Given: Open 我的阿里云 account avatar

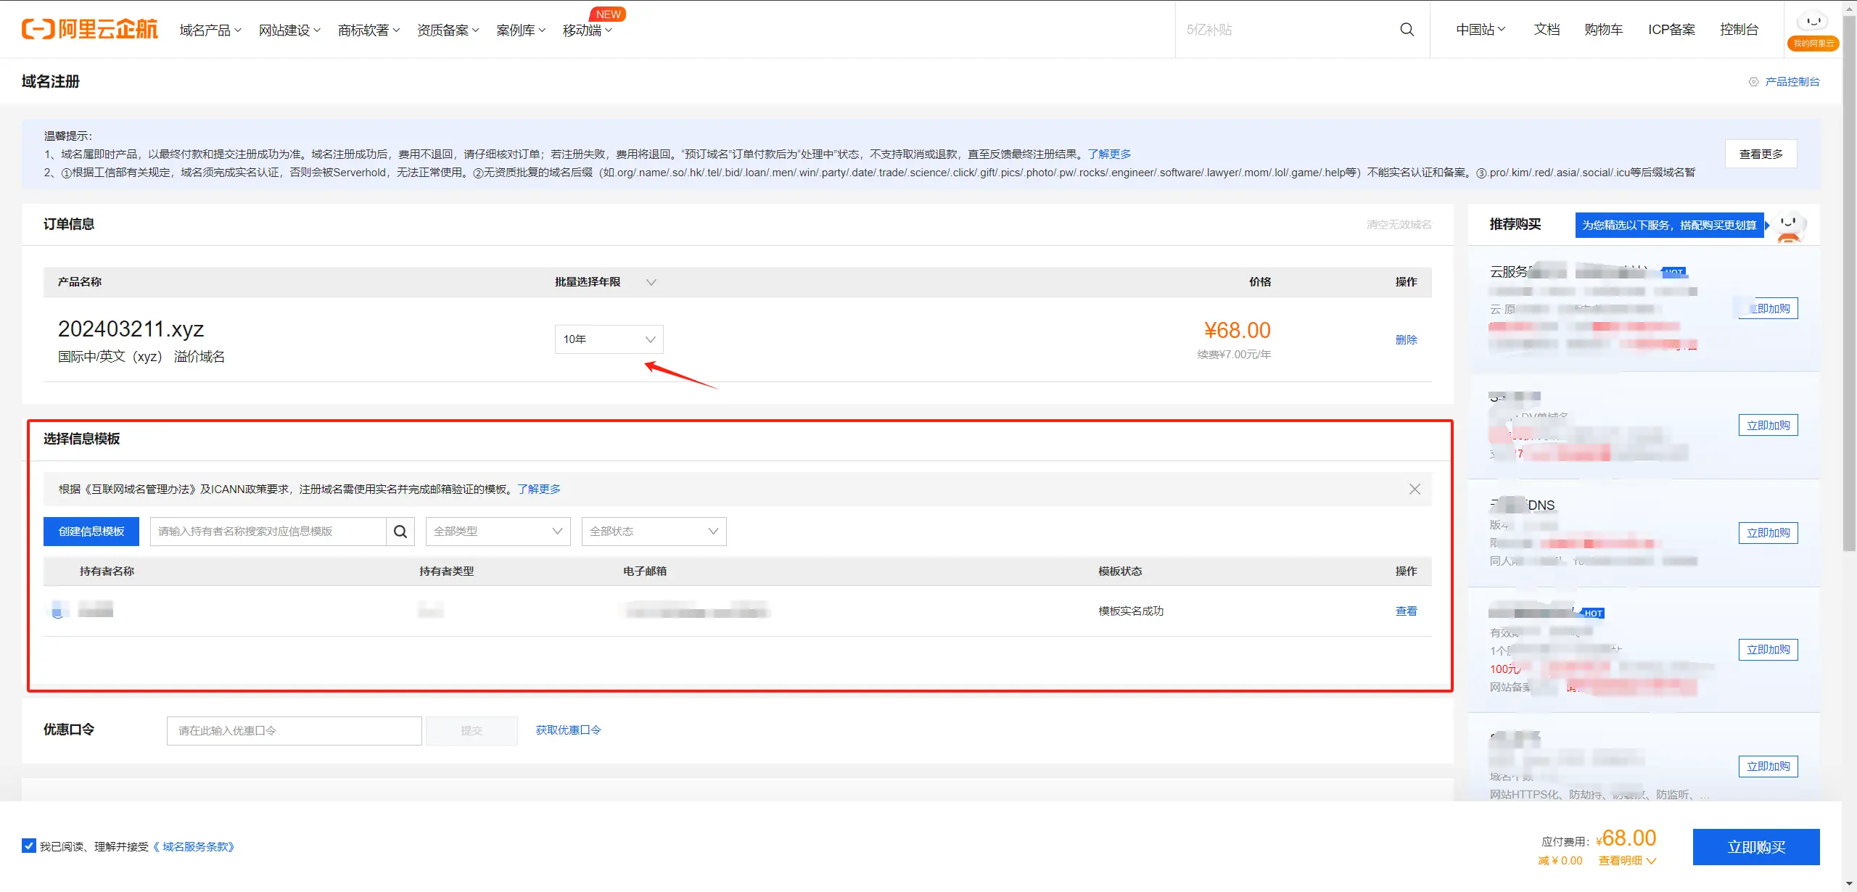Looking at the screenshot, I should click(1813, 22).
